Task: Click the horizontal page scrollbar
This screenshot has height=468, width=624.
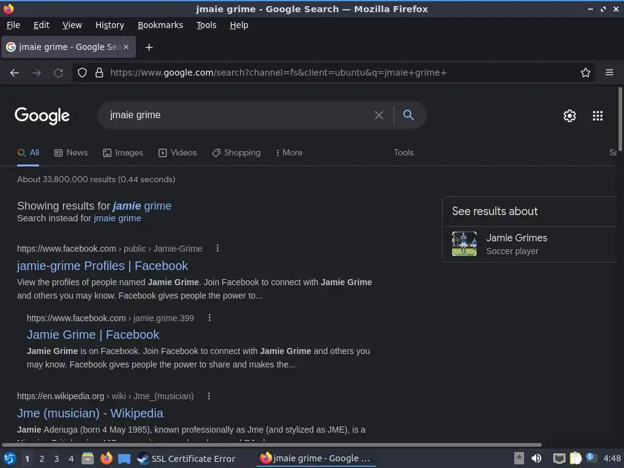Action: [x=272, y=444]
